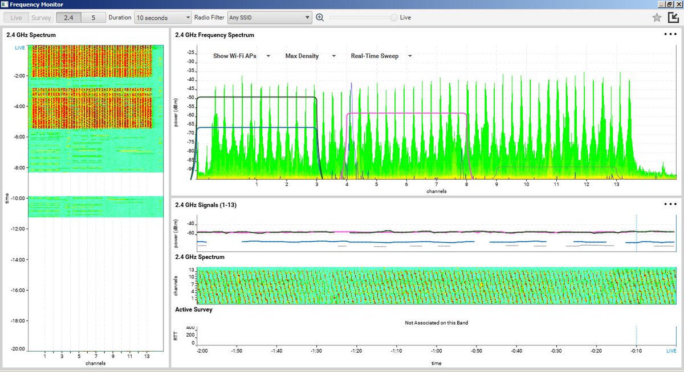This screenshot has width=684, height=372.
Task: Click the LIVE label in the waterfall spectrum
Action: click(21, 48)
